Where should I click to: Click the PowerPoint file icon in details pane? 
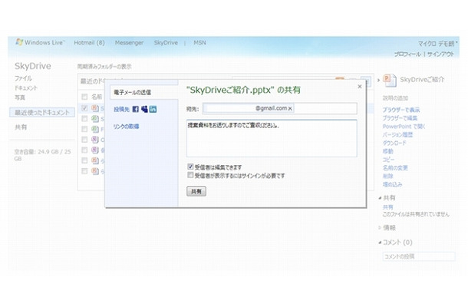click(x=390, y=80)
